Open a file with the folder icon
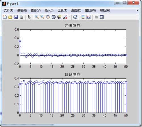This screenshot has width=142, height=127. click(x=10, y=17)
